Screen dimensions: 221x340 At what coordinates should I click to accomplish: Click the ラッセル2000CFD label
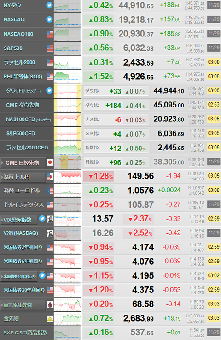click(27, 148)
